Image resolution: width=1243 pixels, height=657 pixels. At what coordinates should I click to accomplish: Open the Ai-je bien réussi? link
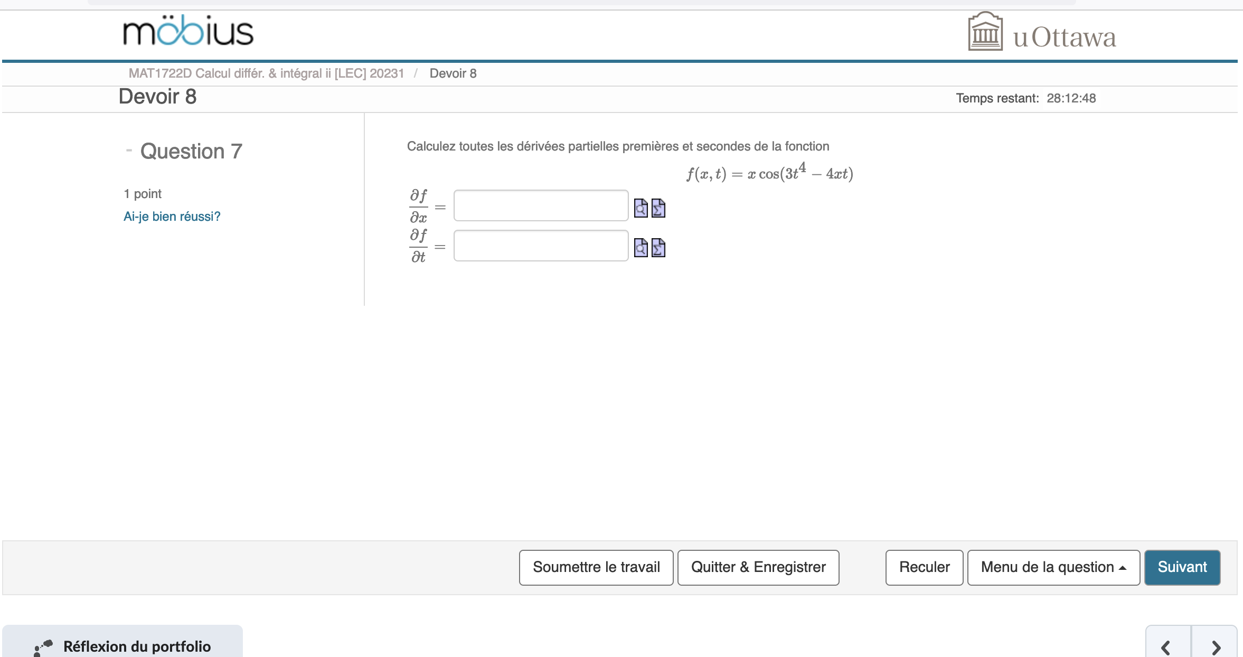(172, 216)
